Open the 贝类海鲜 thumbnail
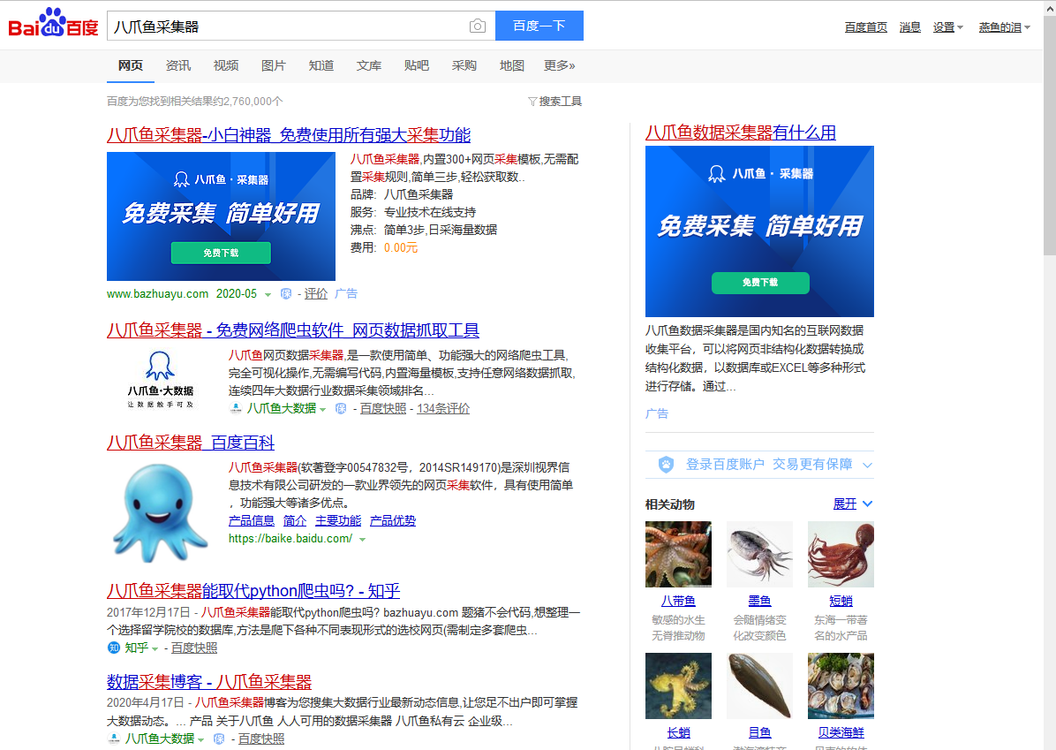Image resolution: width=1056 pixels, height=750 pixels. click(841, 686)
